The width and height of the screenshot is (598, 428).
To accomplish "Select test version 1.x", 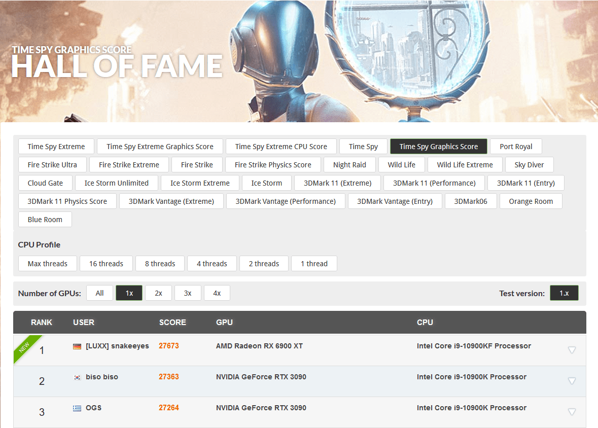I will click(564, 293).
